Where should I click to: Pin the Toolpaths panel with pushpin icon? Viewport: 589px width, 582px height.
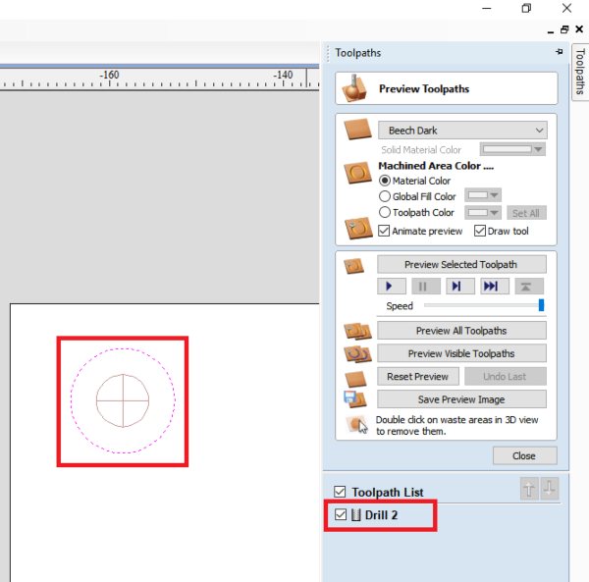click(559, 52)
